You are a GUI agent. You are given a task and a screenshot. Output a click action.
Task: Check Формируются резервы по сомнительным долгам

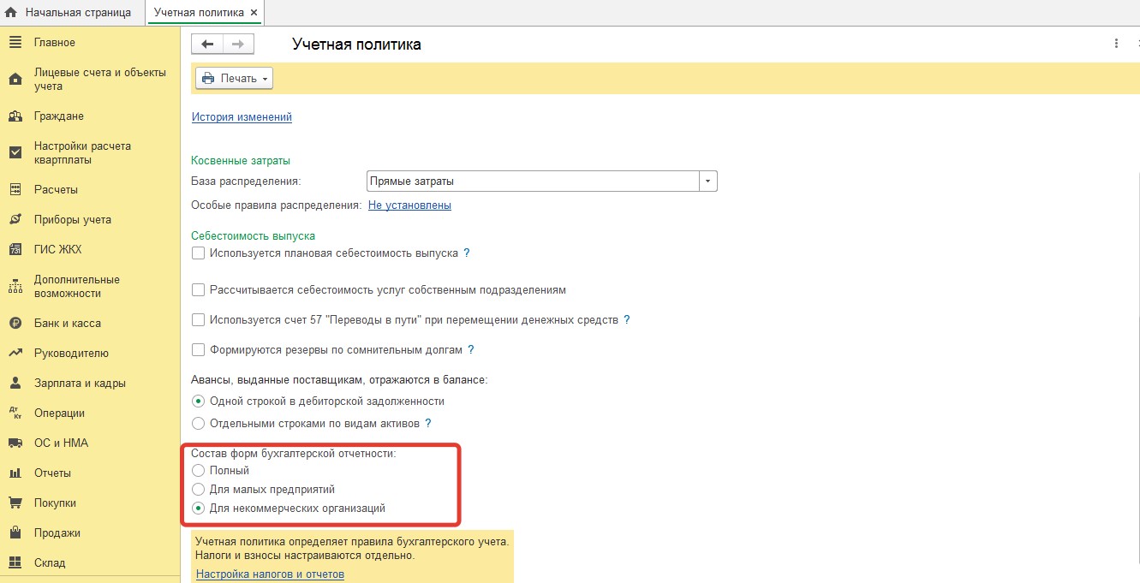(x=199, y=350)
